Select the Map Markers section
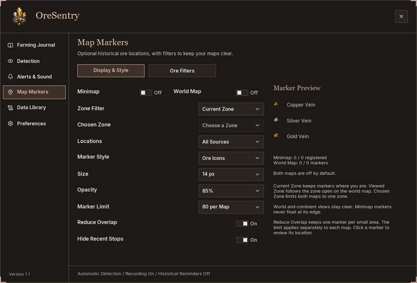Viewport: 417px width, 283px height. coord(34,92)
